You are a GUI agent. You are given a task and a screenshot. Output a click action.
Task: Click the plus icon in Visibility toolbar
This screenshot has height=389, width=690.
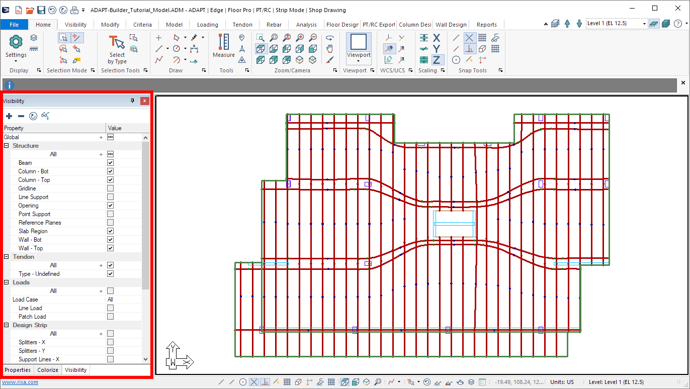click(9, 116)
